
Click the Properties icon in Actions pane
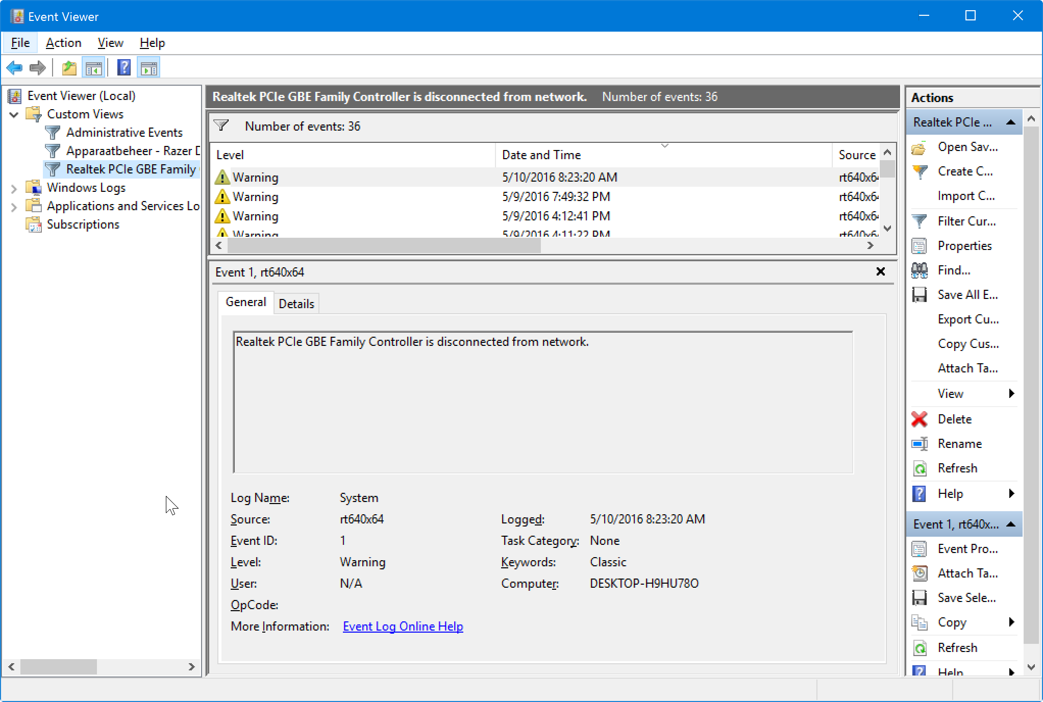(x=919, y=246)
